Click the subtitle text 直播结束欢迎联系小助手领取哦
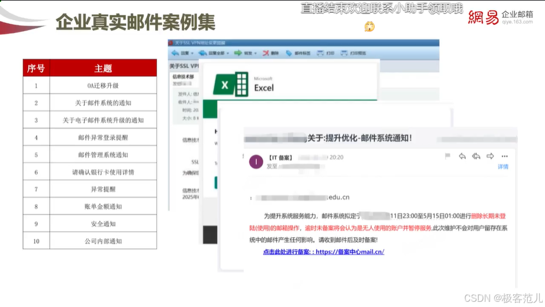The width and height of the screenshot is (545, 307). pyautogui.click(x=382, y=8)
